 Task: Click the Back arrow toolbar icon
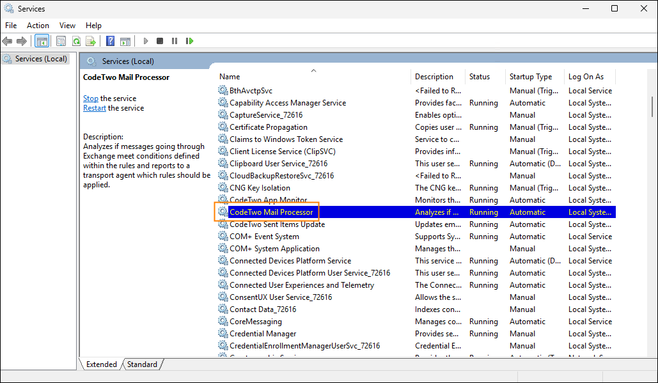tap(8, 41)
